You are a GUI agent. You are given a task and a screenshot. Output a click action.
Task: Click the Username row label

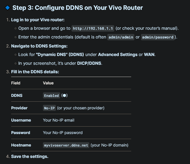(21, 120)
